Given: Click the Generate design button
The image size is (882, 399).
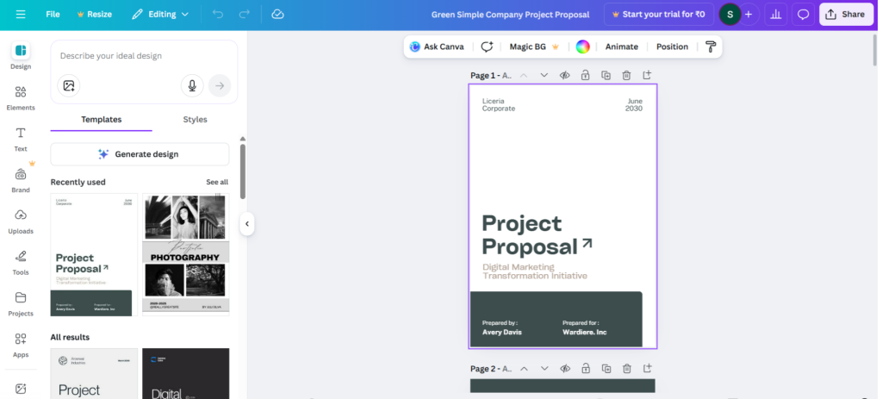Looking at the screenshot, I should (x=140, y=154).
